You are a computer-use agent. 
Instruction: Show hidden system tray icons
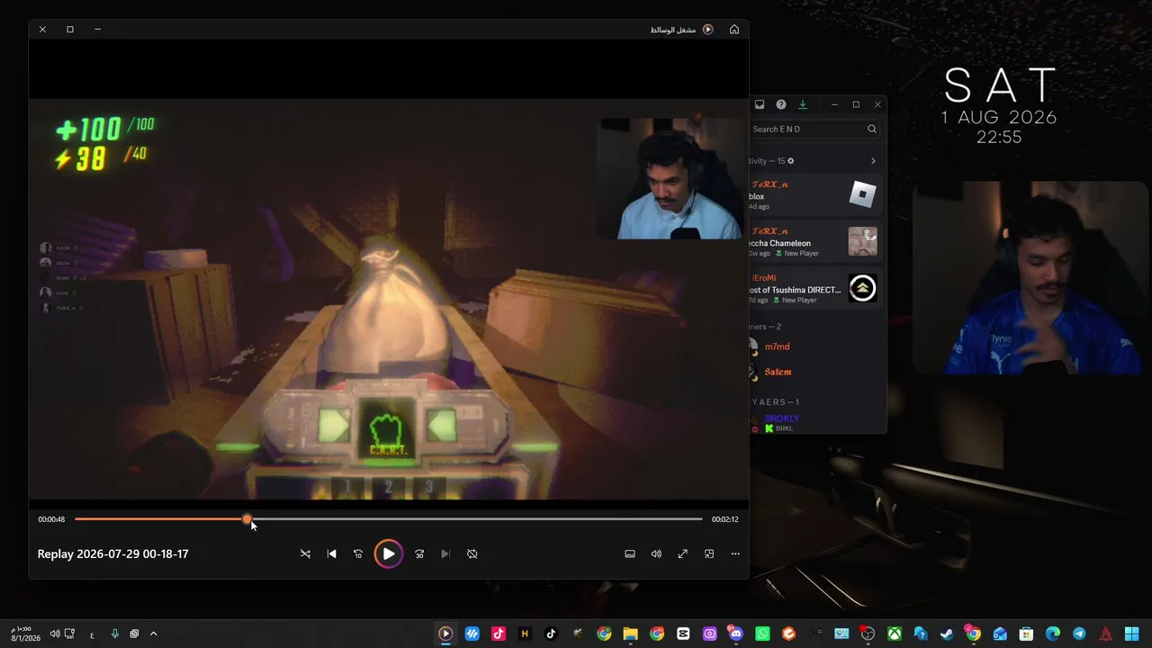[153, 634]
